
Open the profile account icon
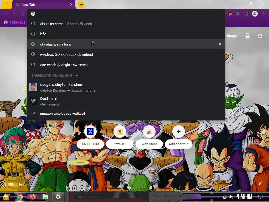(255, 14)
